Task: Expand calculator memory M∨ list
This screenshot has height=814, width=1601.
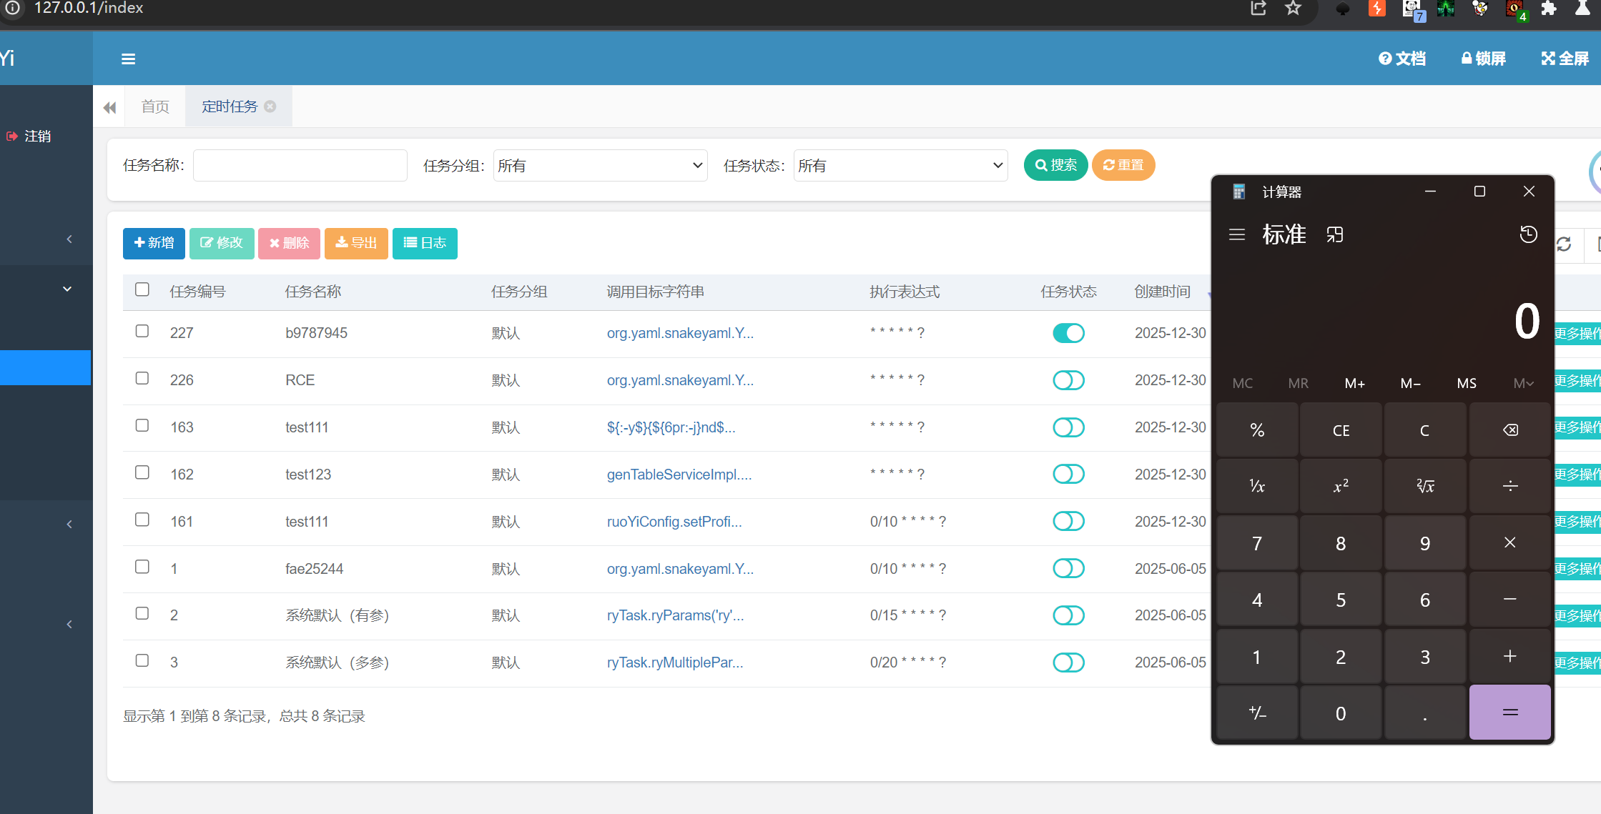Action: click(1523, 383)
